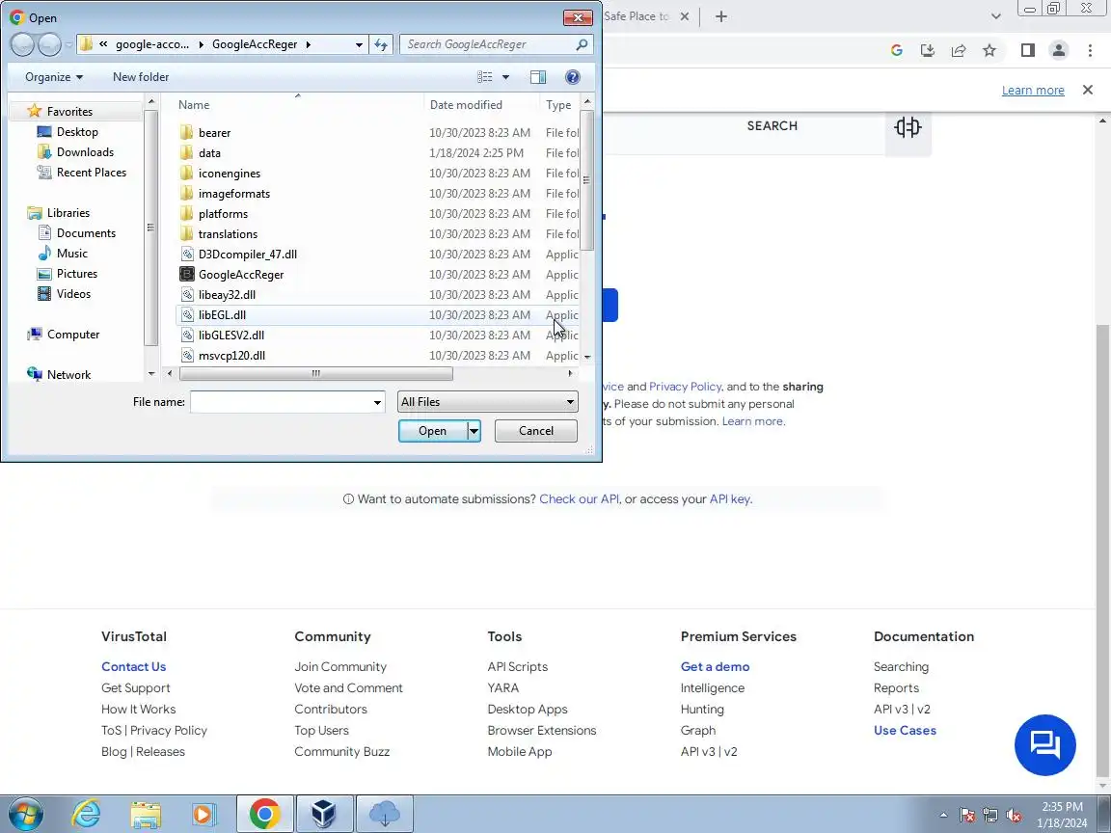This screenshot has width=1111, height=833.
Task: Cancel the Open dialog
Action: (x=535, y=431)
